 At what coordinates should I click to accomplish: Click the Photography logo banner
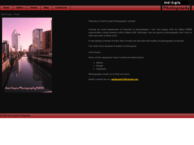coord(176,8)
